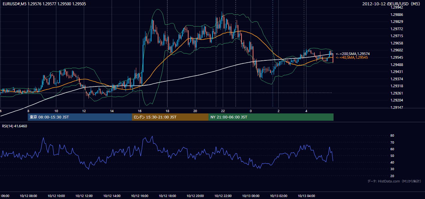Click price axis value 1.29374
Screen dimensions: 425x199
click(x=397, y=79)
